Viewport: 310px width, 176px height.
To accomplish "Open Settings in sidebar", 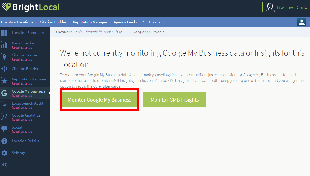I will click(x=19, y=153).
